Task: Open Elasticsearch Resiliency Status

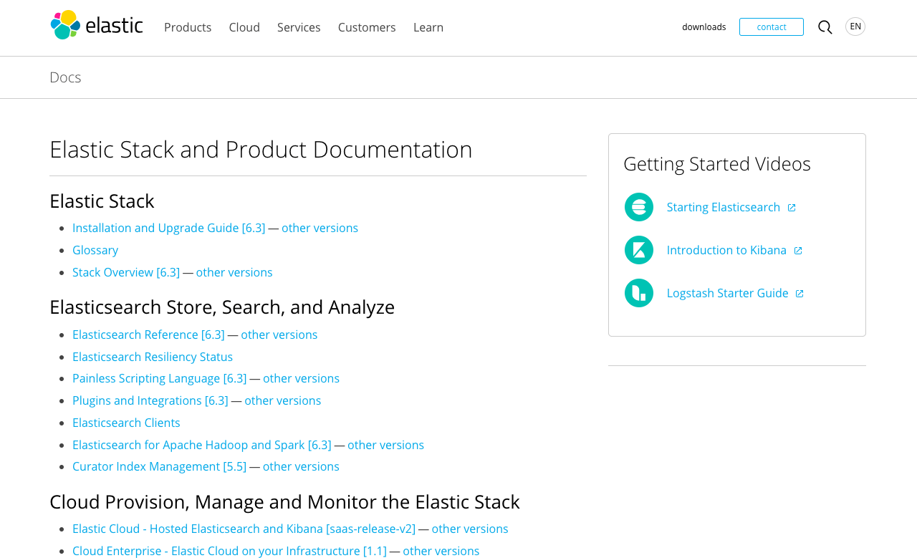Action: [x=153, y=357]
